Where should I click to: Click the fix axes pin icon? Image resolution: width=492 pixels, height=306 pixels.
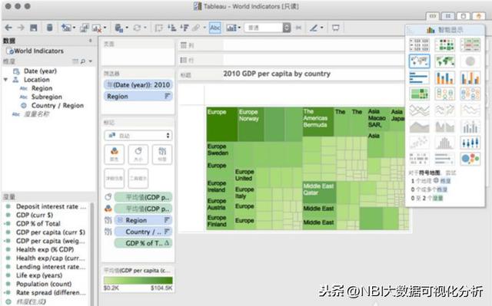(298, 28)
